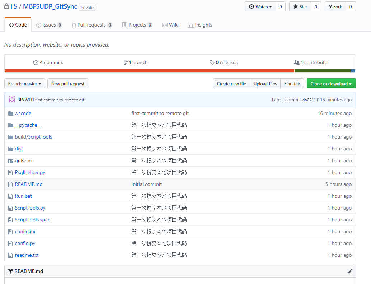The image size is (371, 284).
Task: Click 'first commit to remote git.' in .vscode row
Action: pos(160,113)
